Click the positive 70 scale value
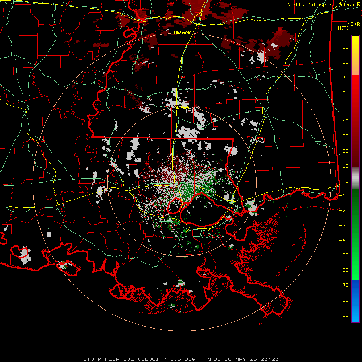Screen dimensions: 362x362 coord(346,77)
